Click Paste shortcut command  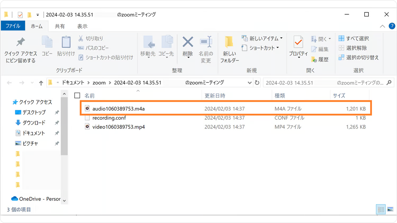105,57
